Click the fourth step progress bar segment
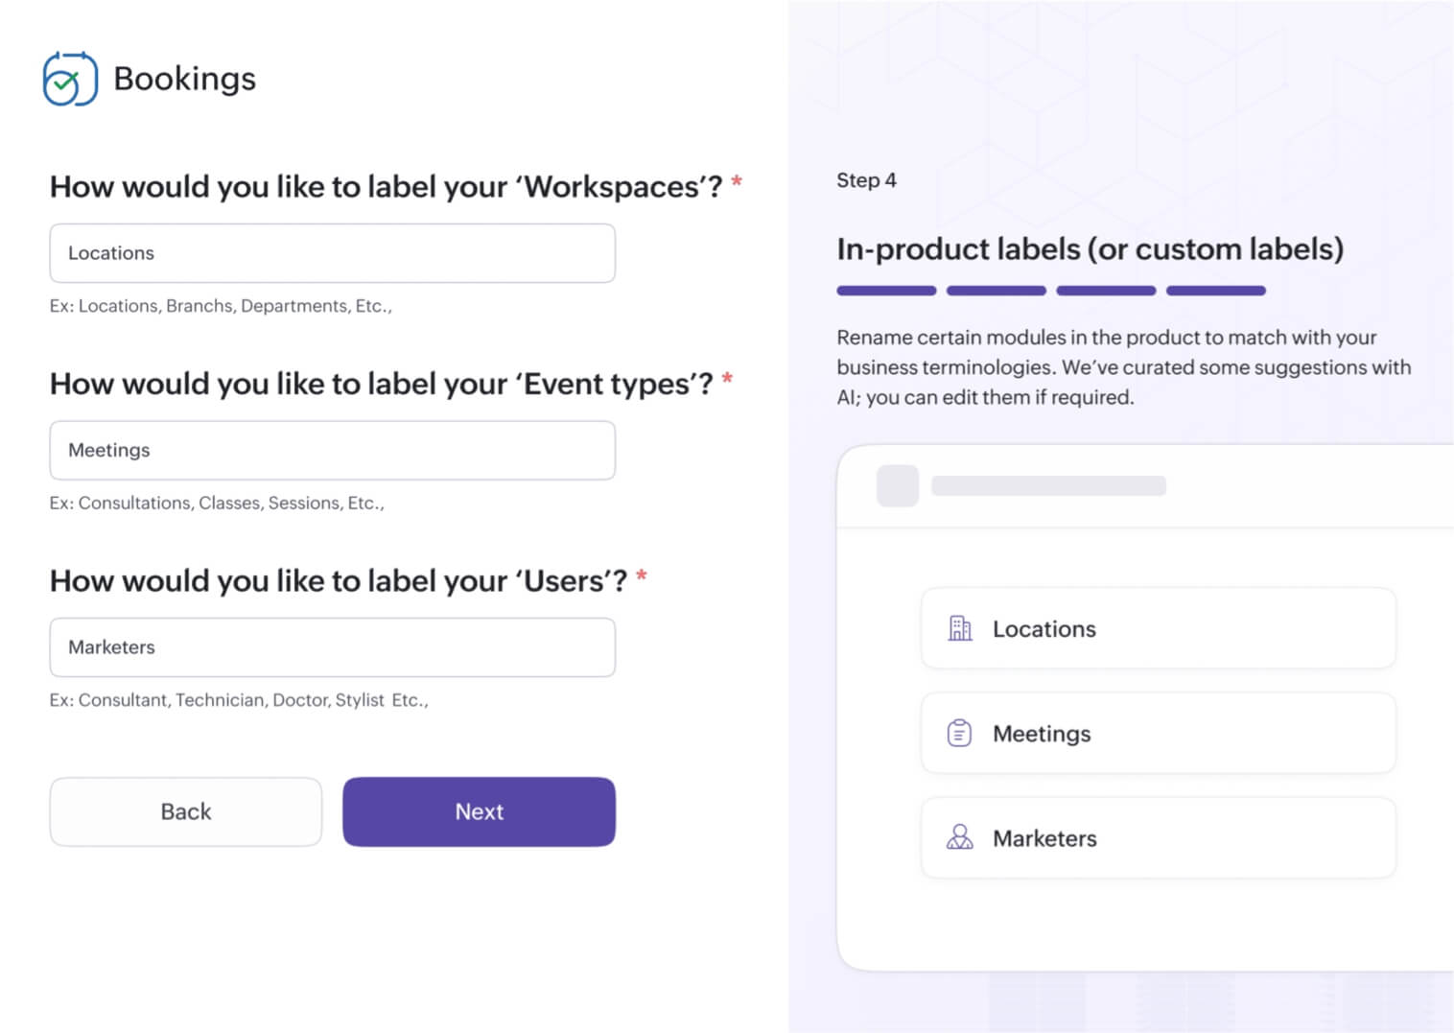Viewport: 1454px width, 1033px height. [x=1215, y=291]
